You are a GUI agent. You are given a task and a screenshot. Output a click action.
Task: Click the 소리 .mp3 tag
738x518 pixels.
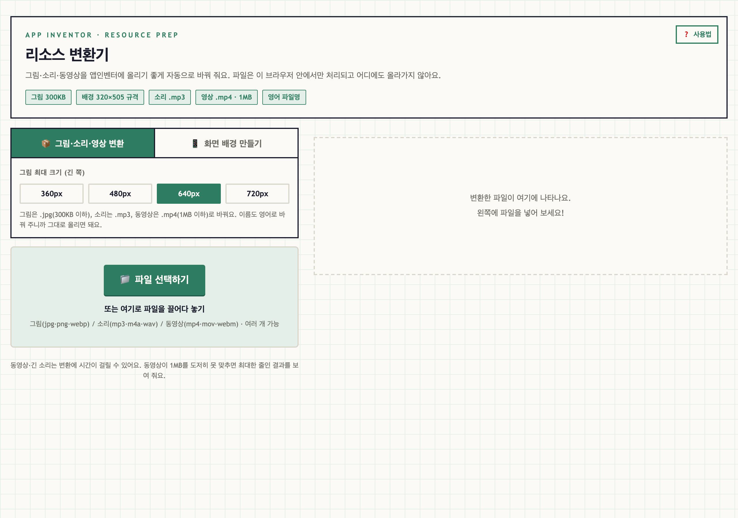170,97
